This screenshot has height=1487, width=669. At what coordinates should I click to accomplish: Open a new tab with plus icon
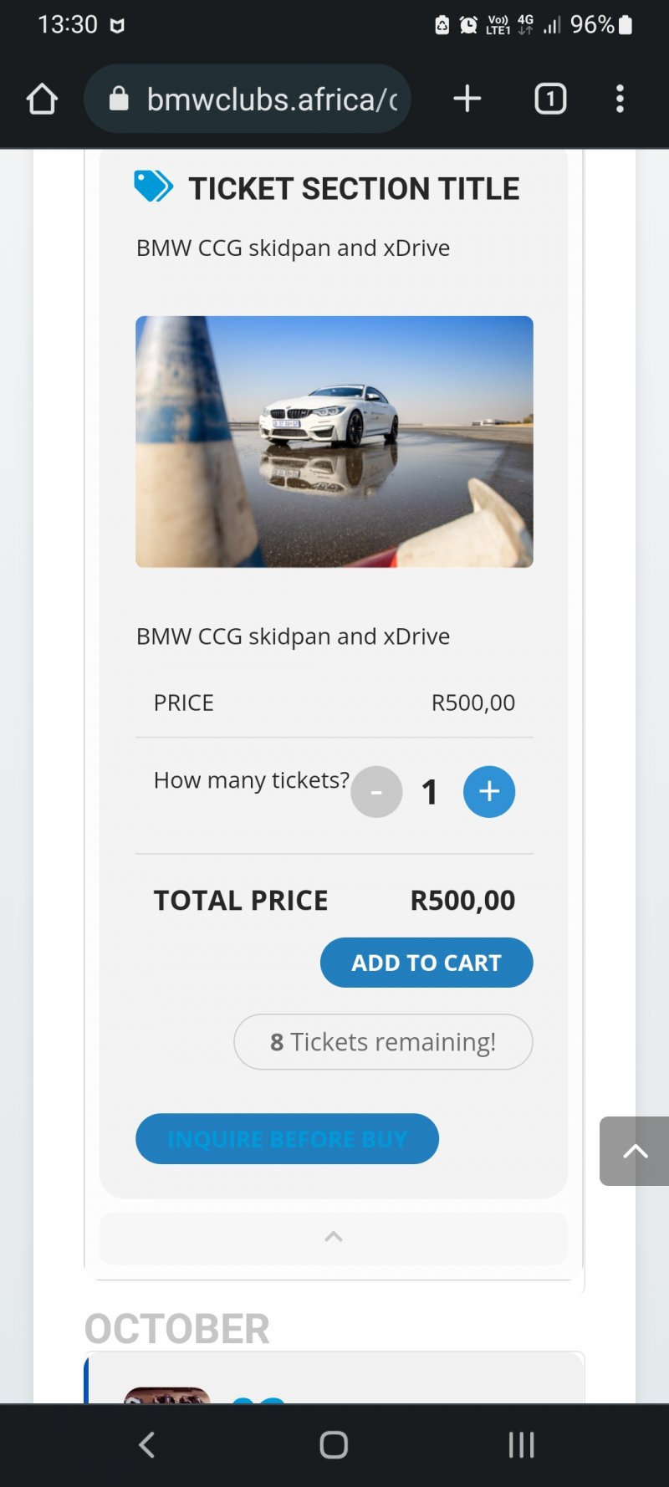point(467,99)
